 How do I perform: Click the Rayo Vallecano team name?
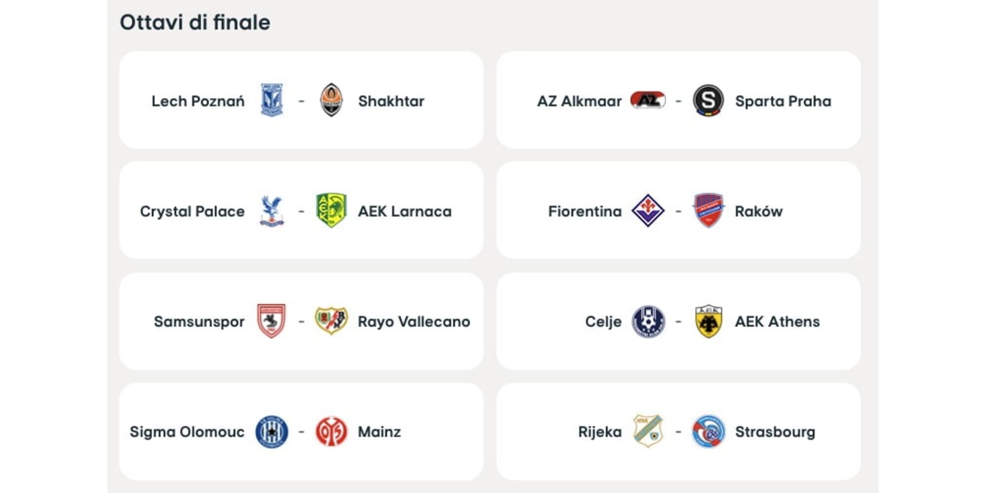tap(414, 321)
